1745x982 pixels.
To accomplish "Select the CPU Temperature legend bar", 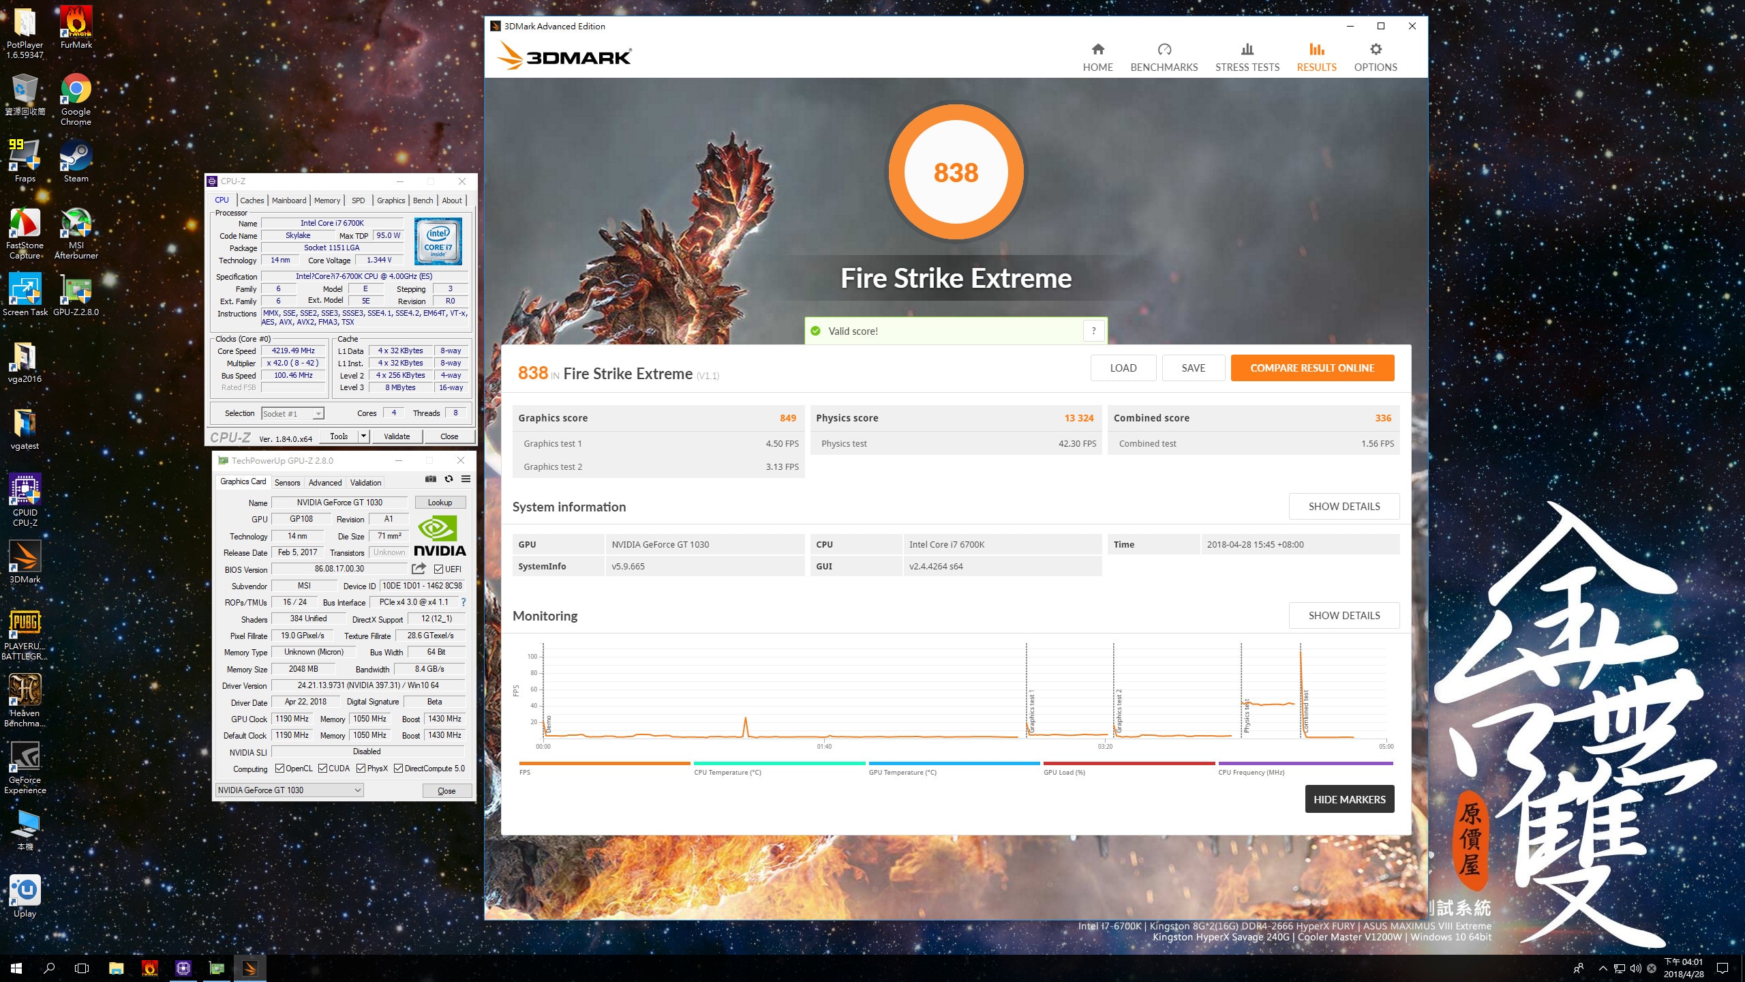I will point(779,764).
